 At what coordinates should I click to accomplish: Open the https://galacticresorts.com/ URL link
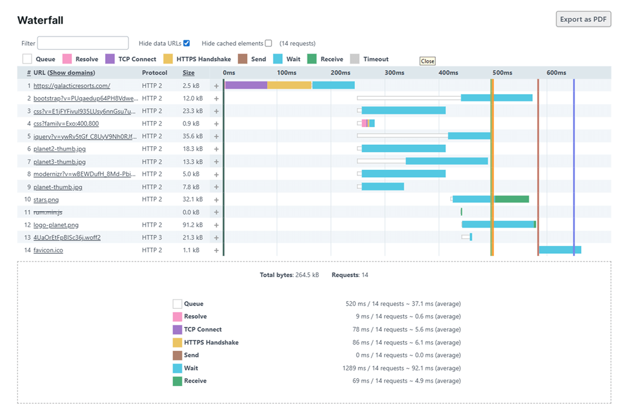coord(72,86)
